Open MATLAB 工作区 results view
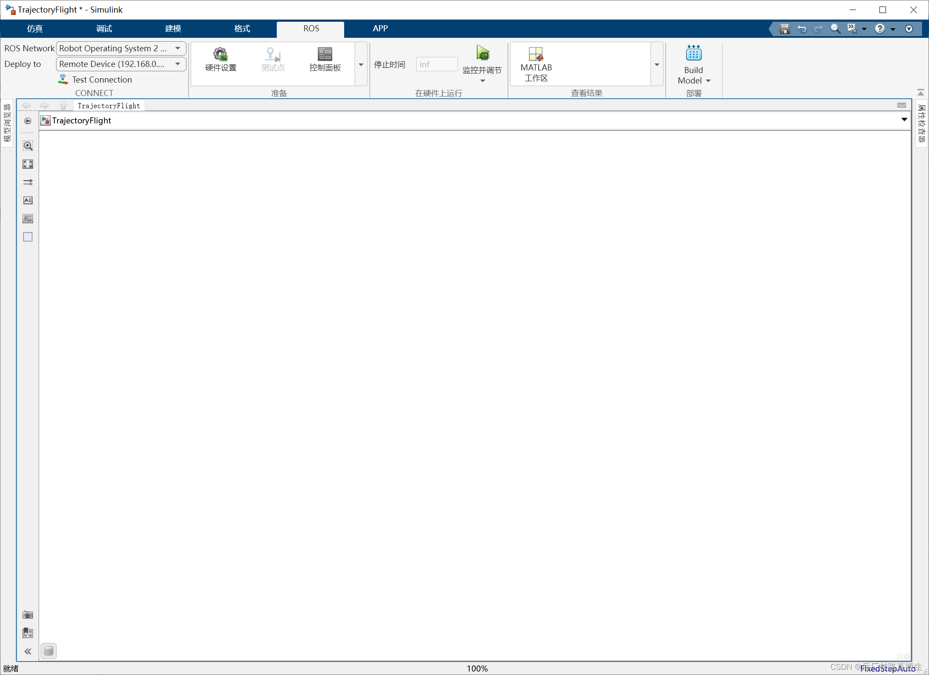This screenshot has height=675, width=929. click(536, 64)
